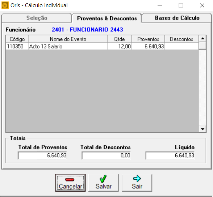Click the empty Descontos cell of first row
This screenshot has width=213, height=197.
click(x=181, y=46)
